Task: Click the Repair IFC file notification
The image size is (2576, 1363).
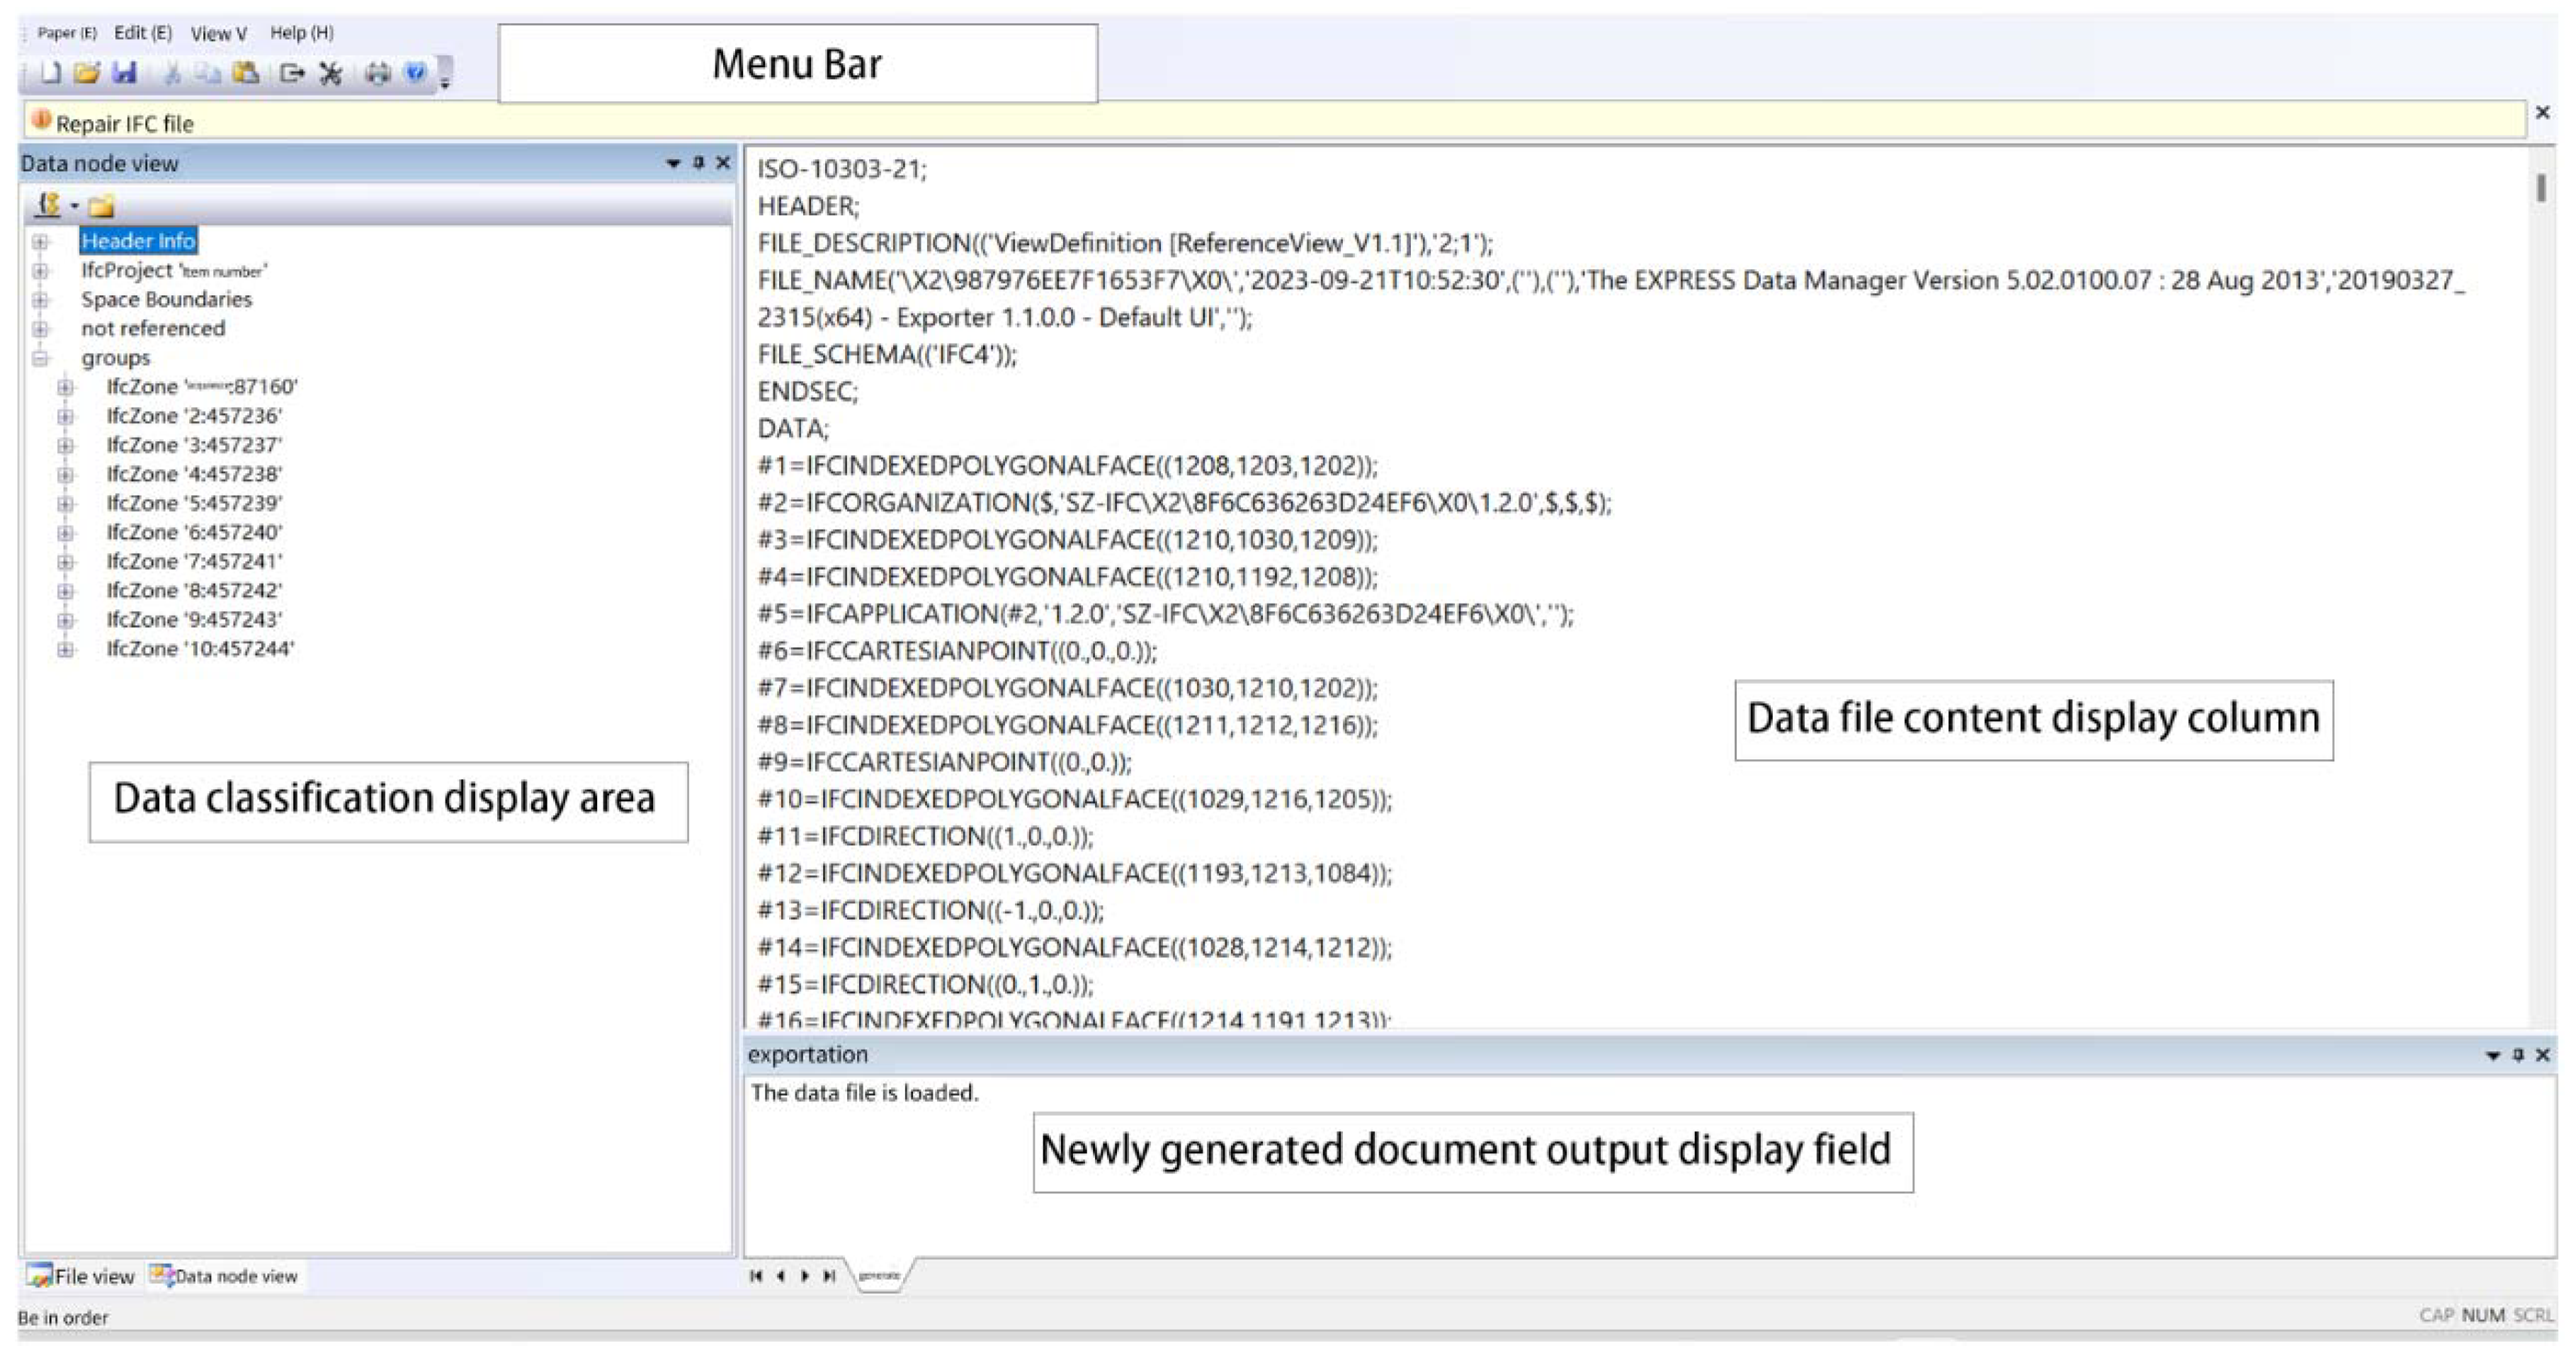Action: tap(124, 123)
